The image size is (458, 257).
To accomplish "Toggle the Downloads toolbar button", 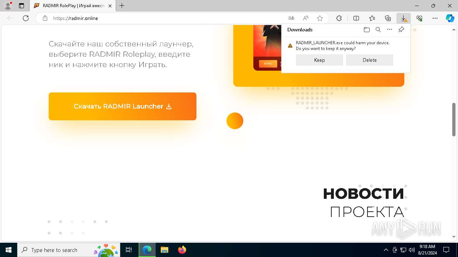I will (x=404, y=18).
